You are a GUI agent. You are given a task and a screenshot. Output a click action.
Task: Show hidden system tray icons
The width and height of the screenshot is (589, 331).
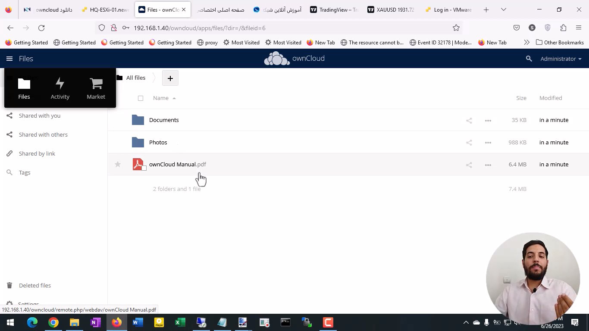466,322
